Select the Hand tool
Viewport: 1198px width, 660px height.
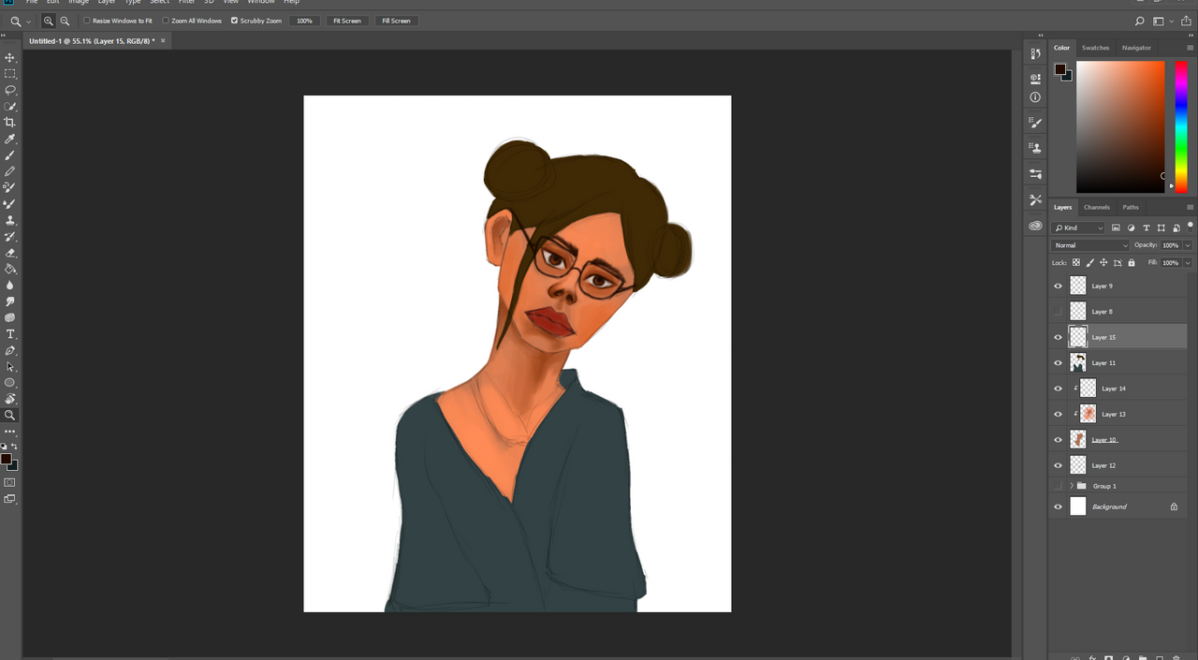point(10,399)
